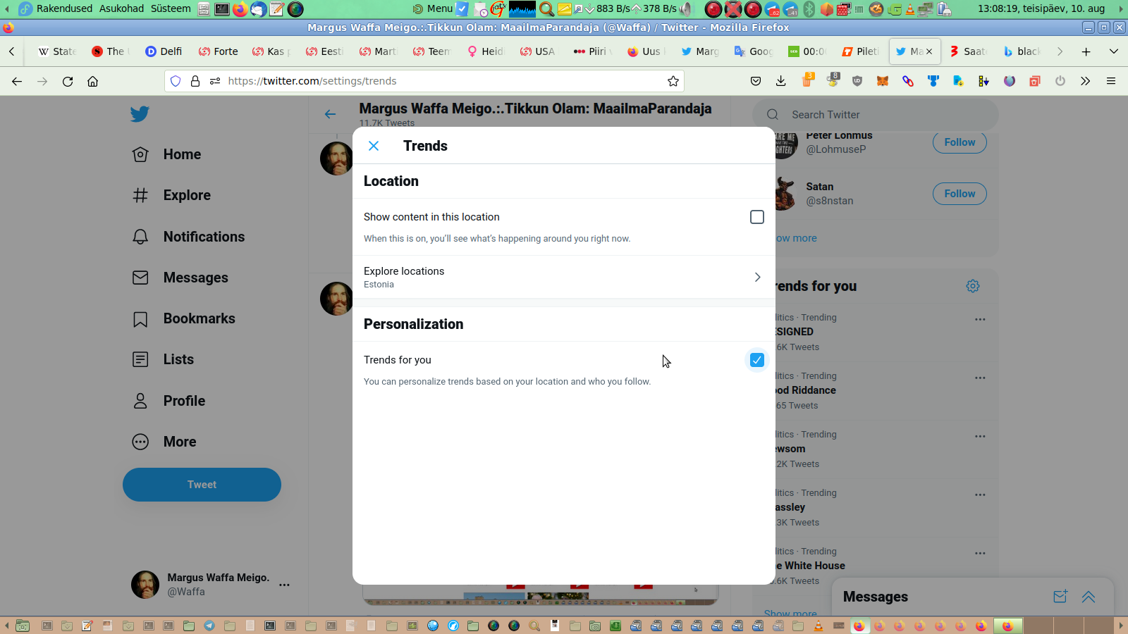Enable Show content in this location checkbox
The height and width of the screenshot is (634, 1128).
(x=757, y=217)
